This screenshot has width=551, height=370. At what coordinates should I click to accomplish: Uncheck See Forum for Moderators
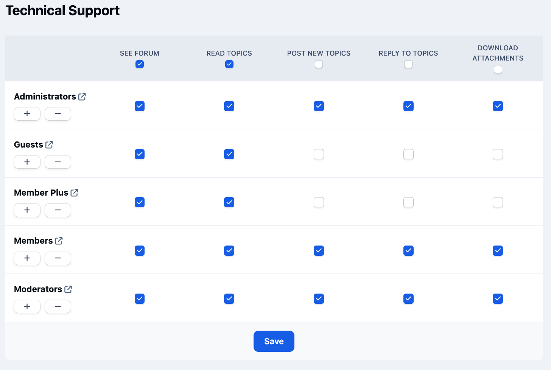pyautogui.click(x=140, y=299)
